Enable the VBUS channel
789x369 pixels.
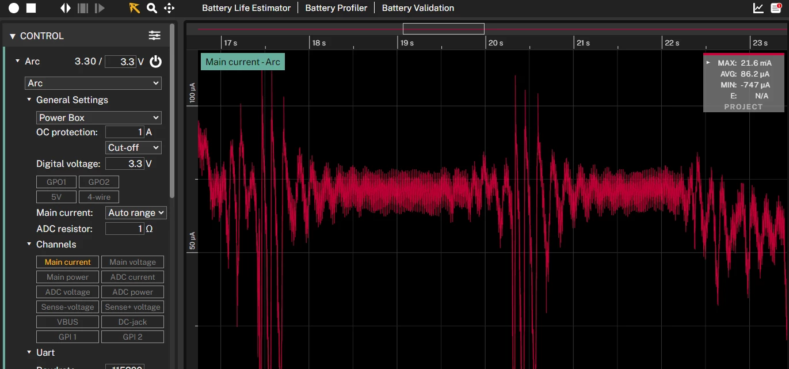[68, 322]
